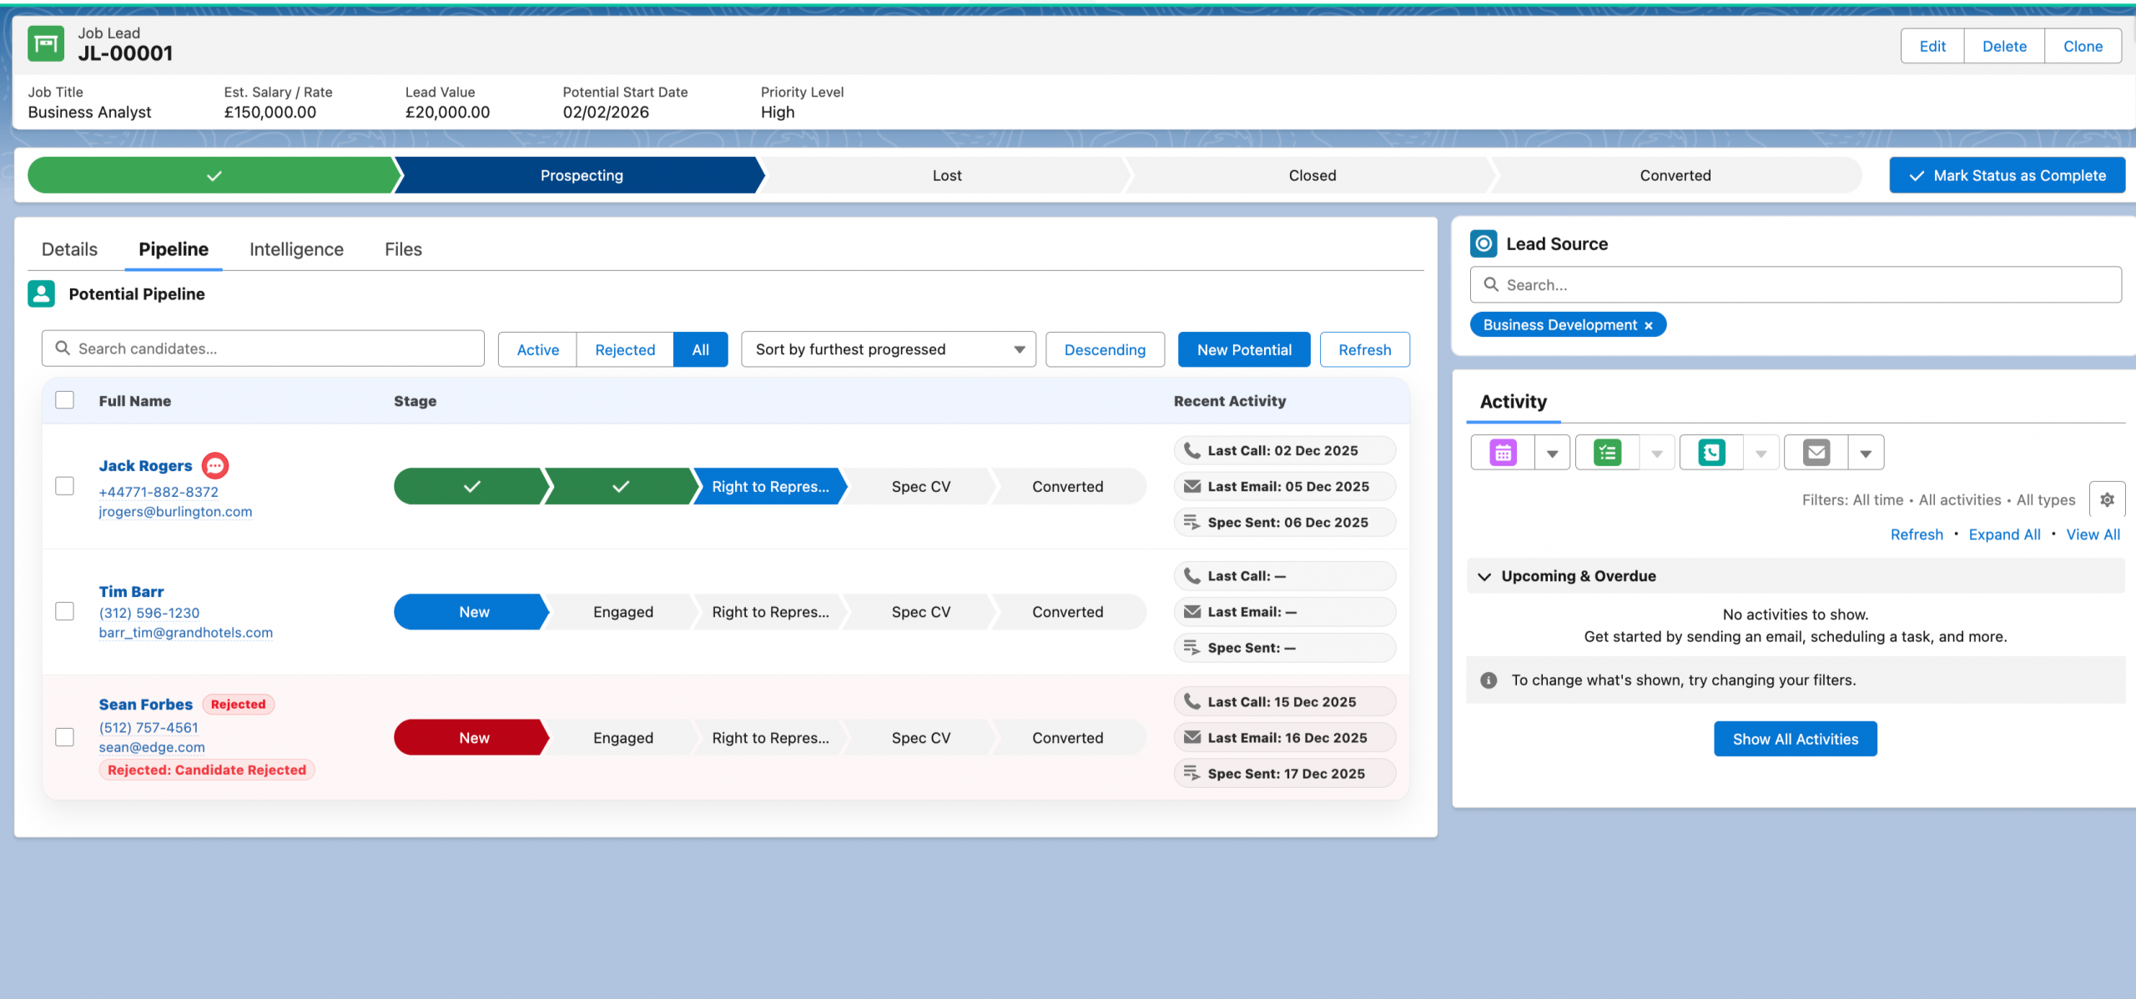Click the Search candidates input field

point(263,349)
